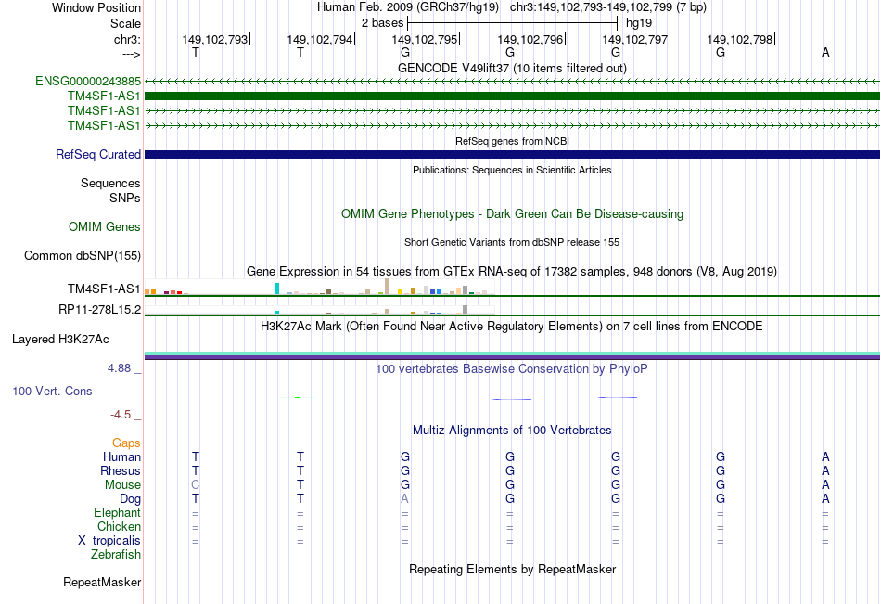Click the SNPs track label
The height and width of the screenshot is (604, 881).
point(125,198)
